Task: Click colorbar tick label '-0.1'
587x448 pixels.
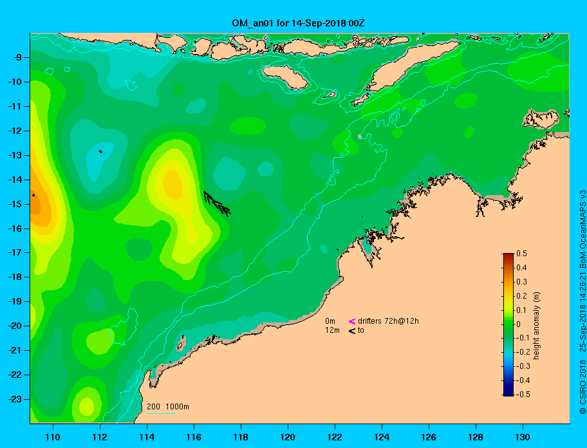Action: click(523, 338)
